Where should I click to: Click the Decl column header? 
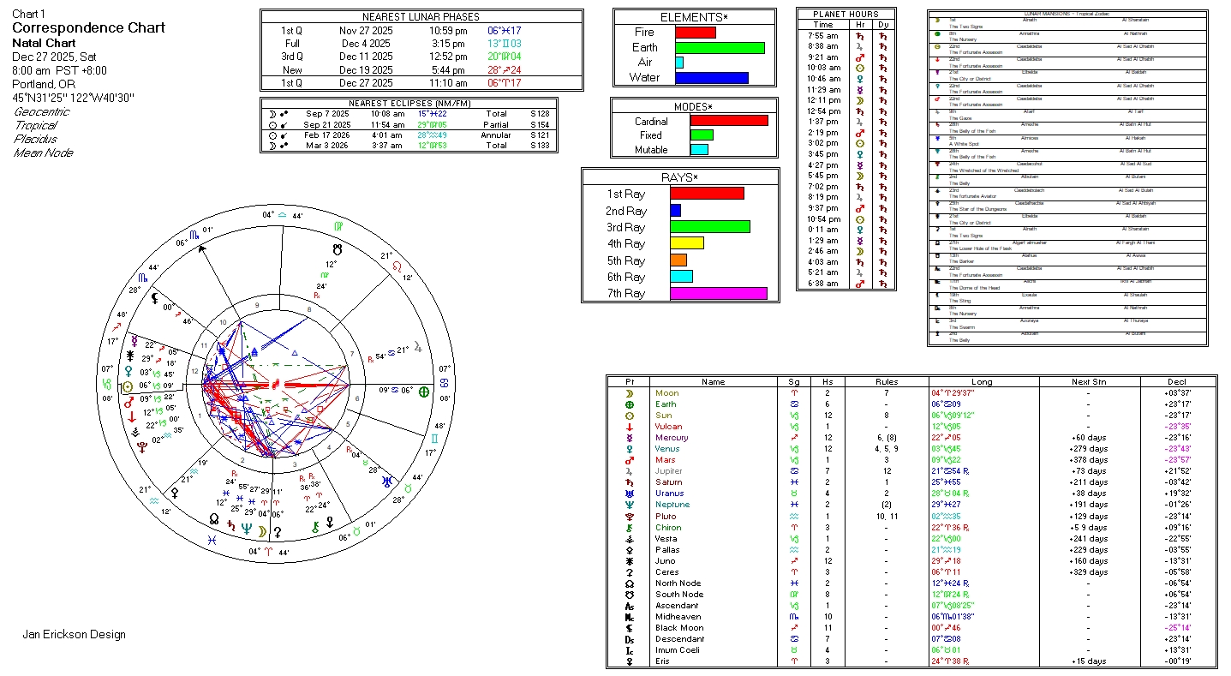pos(1178,382)
